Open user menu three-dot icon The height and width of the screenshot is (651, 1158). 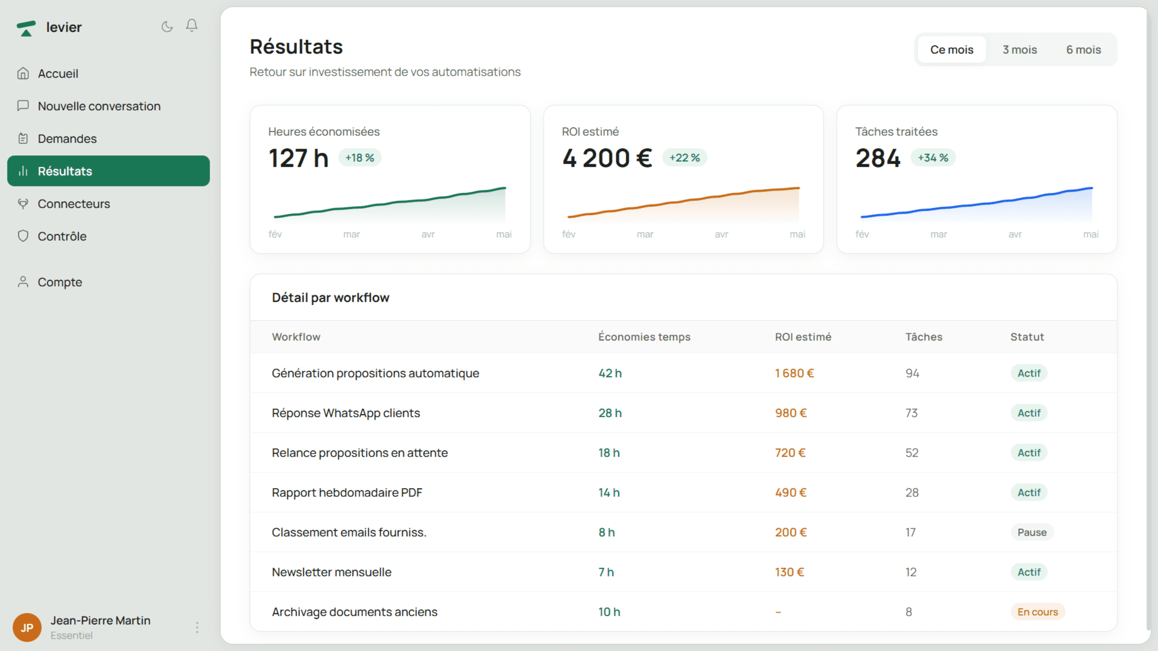(x=197, y=627)
